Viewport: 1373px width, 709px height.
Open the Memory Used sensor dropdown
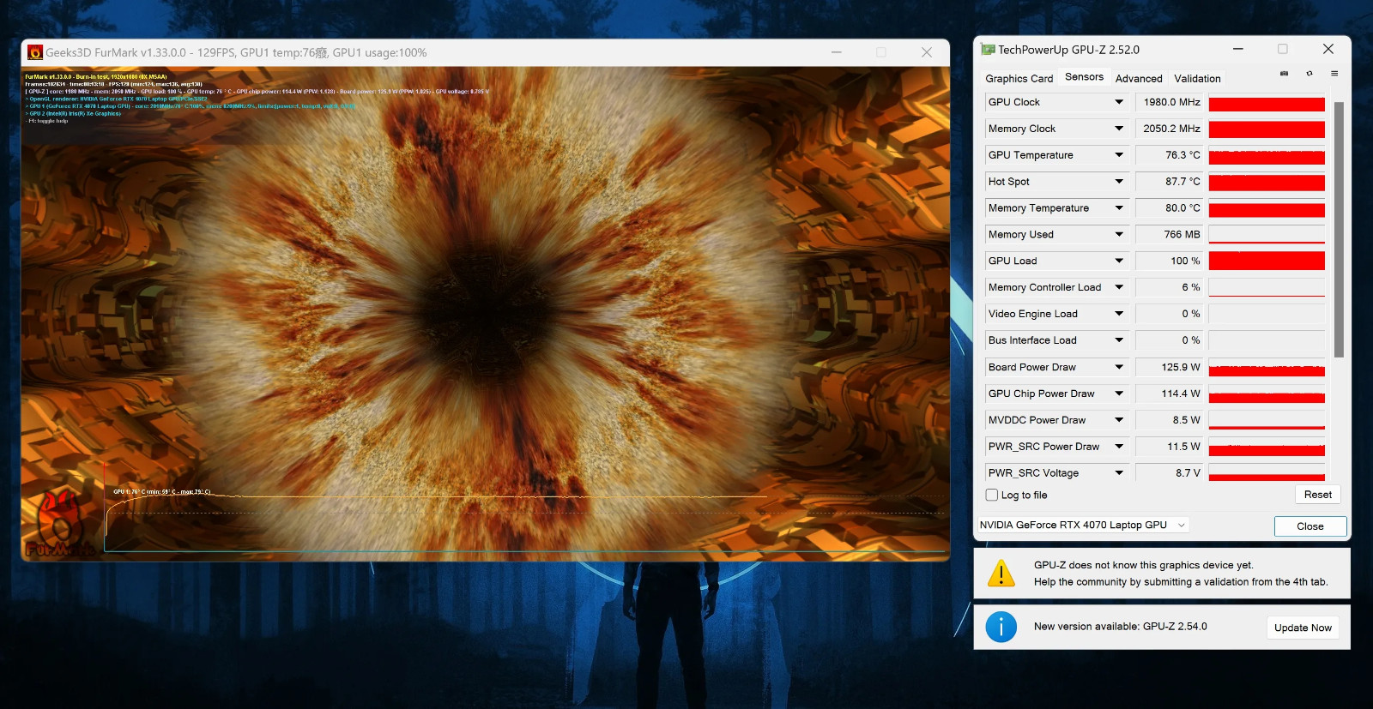pos(1119,235)
